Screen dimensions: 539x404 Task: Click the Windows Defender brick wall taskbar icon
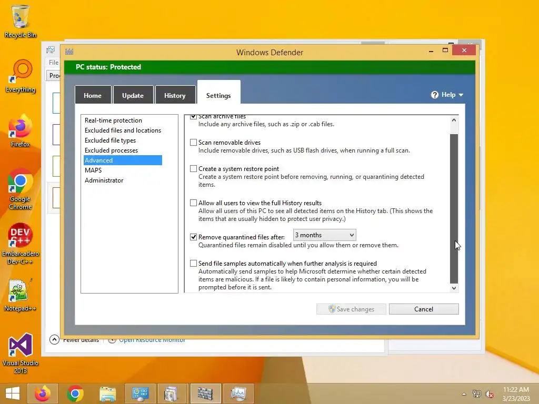tap(205, 393)
